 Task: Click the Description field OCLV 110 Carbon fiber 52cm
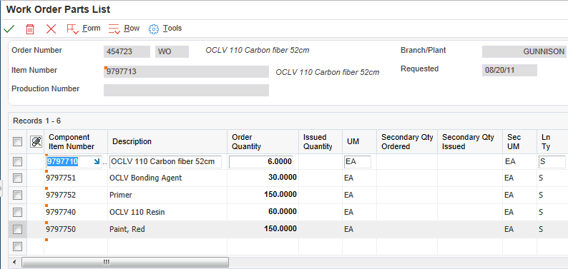tap(165, 162)
